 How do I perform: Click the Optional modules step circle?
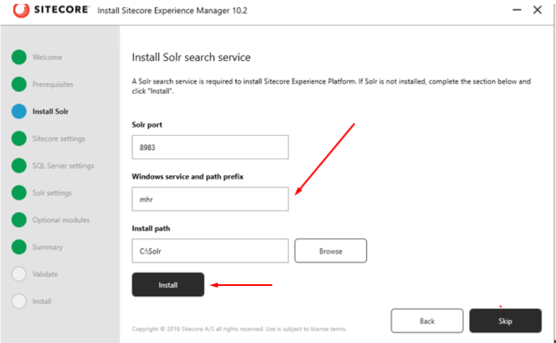(19, 220)
